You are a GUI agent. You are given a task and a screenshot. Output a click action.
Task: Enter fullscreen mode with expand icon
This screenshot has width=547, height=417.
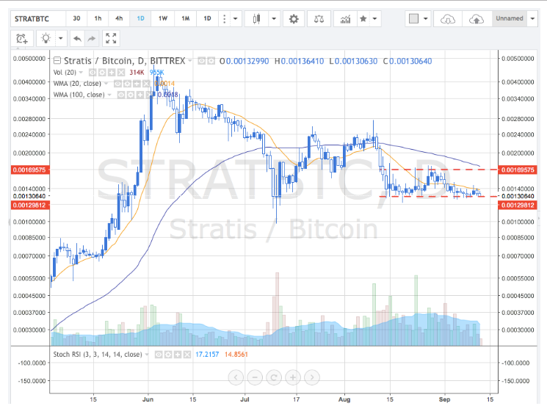[111, 38]
